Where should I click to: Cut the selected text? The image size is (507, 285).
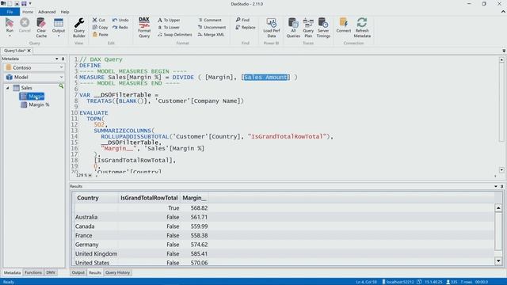coord(98,20)
